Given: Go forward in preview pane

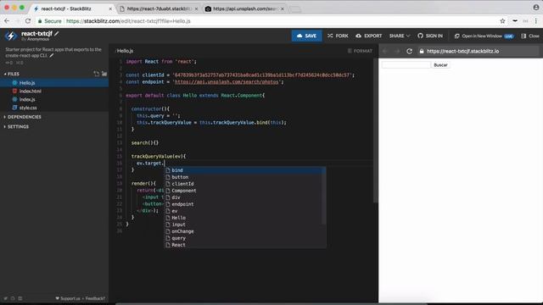Looking at the screenshot, I should [397, 51].
